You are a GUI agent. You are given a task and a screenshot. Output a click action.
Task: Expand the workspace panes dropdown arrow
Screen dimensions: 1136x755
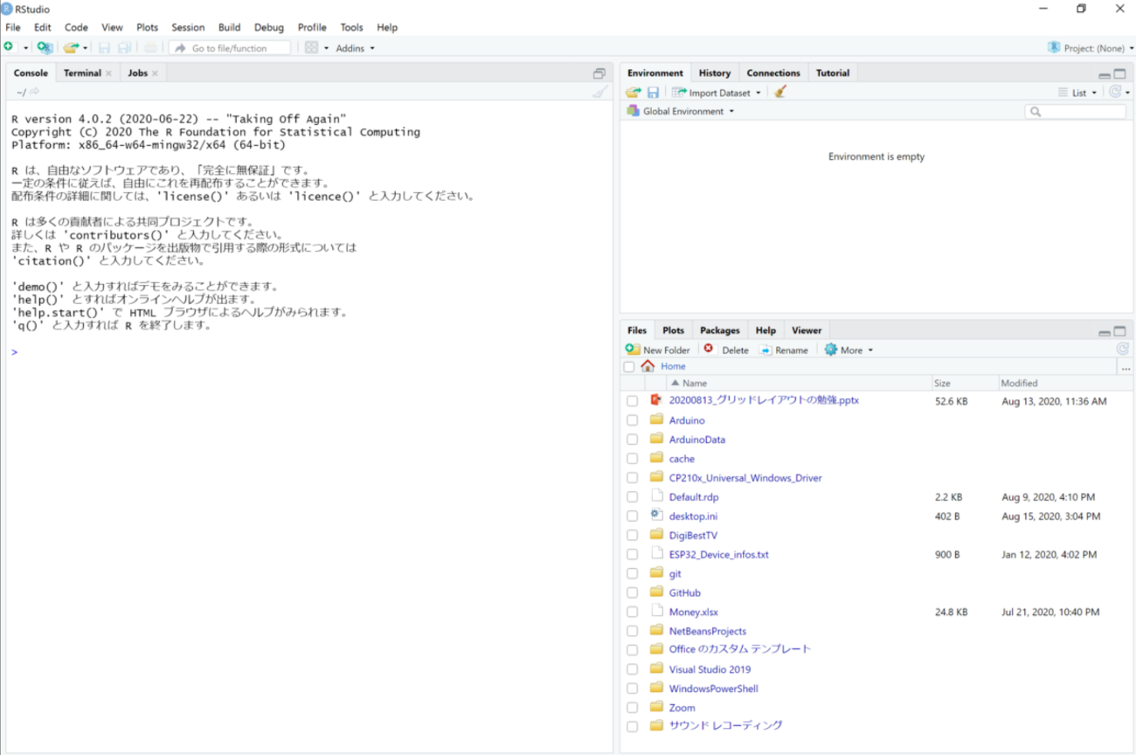pos(326,49)
